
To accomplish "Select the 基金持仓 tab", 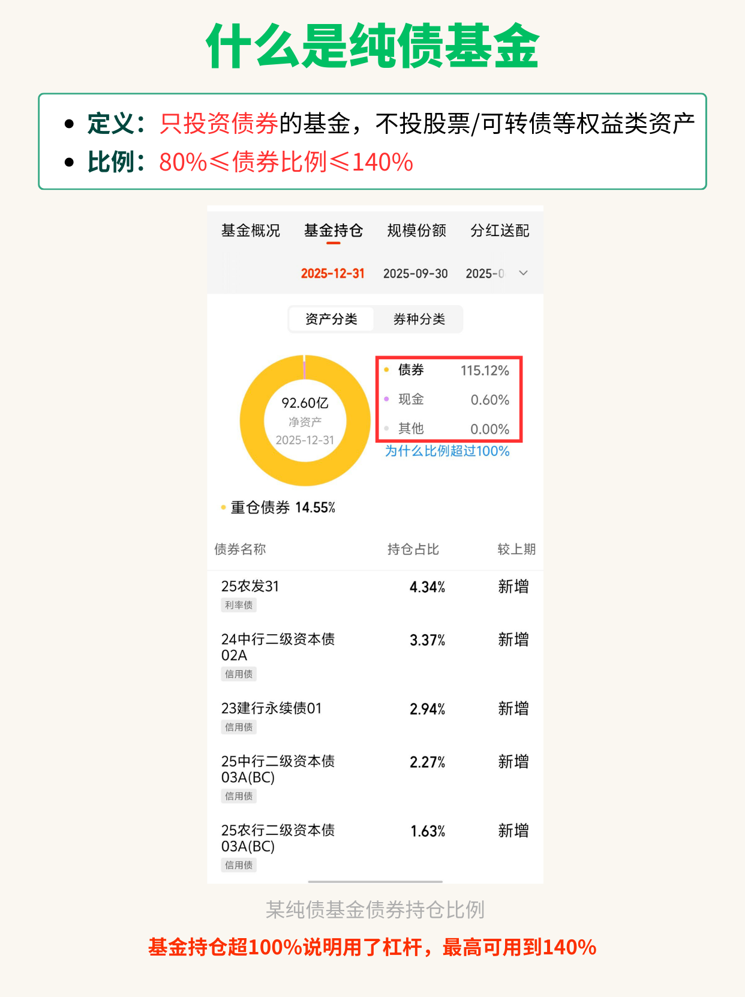I will [334, 231].
